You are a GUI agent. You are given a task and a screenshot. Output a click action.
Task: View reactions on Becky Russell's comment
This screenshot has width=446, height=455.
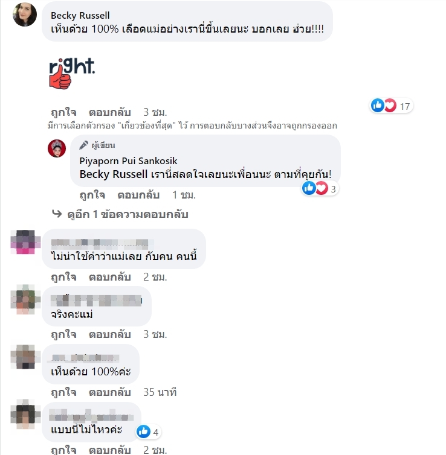click(x=391, y=106)
